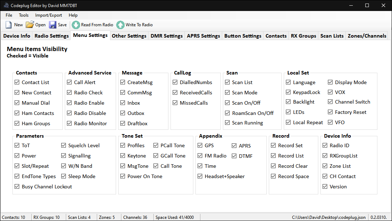
Task: Open the Zones/Channels tab
Action: point(367,35)
